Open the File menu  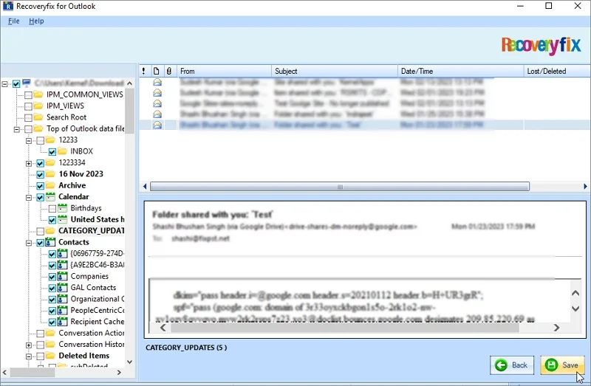[x=13, y=21]
